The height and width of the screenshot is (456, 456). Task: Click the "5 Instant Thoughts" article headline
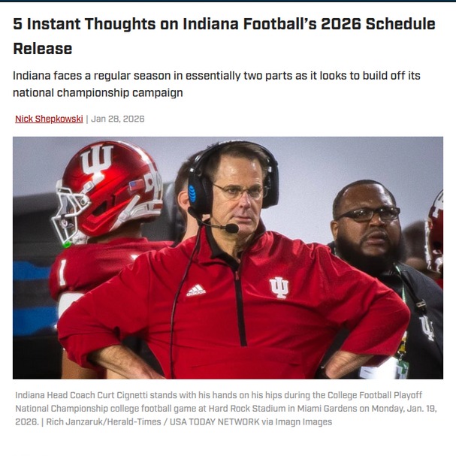tap(224, 24)
